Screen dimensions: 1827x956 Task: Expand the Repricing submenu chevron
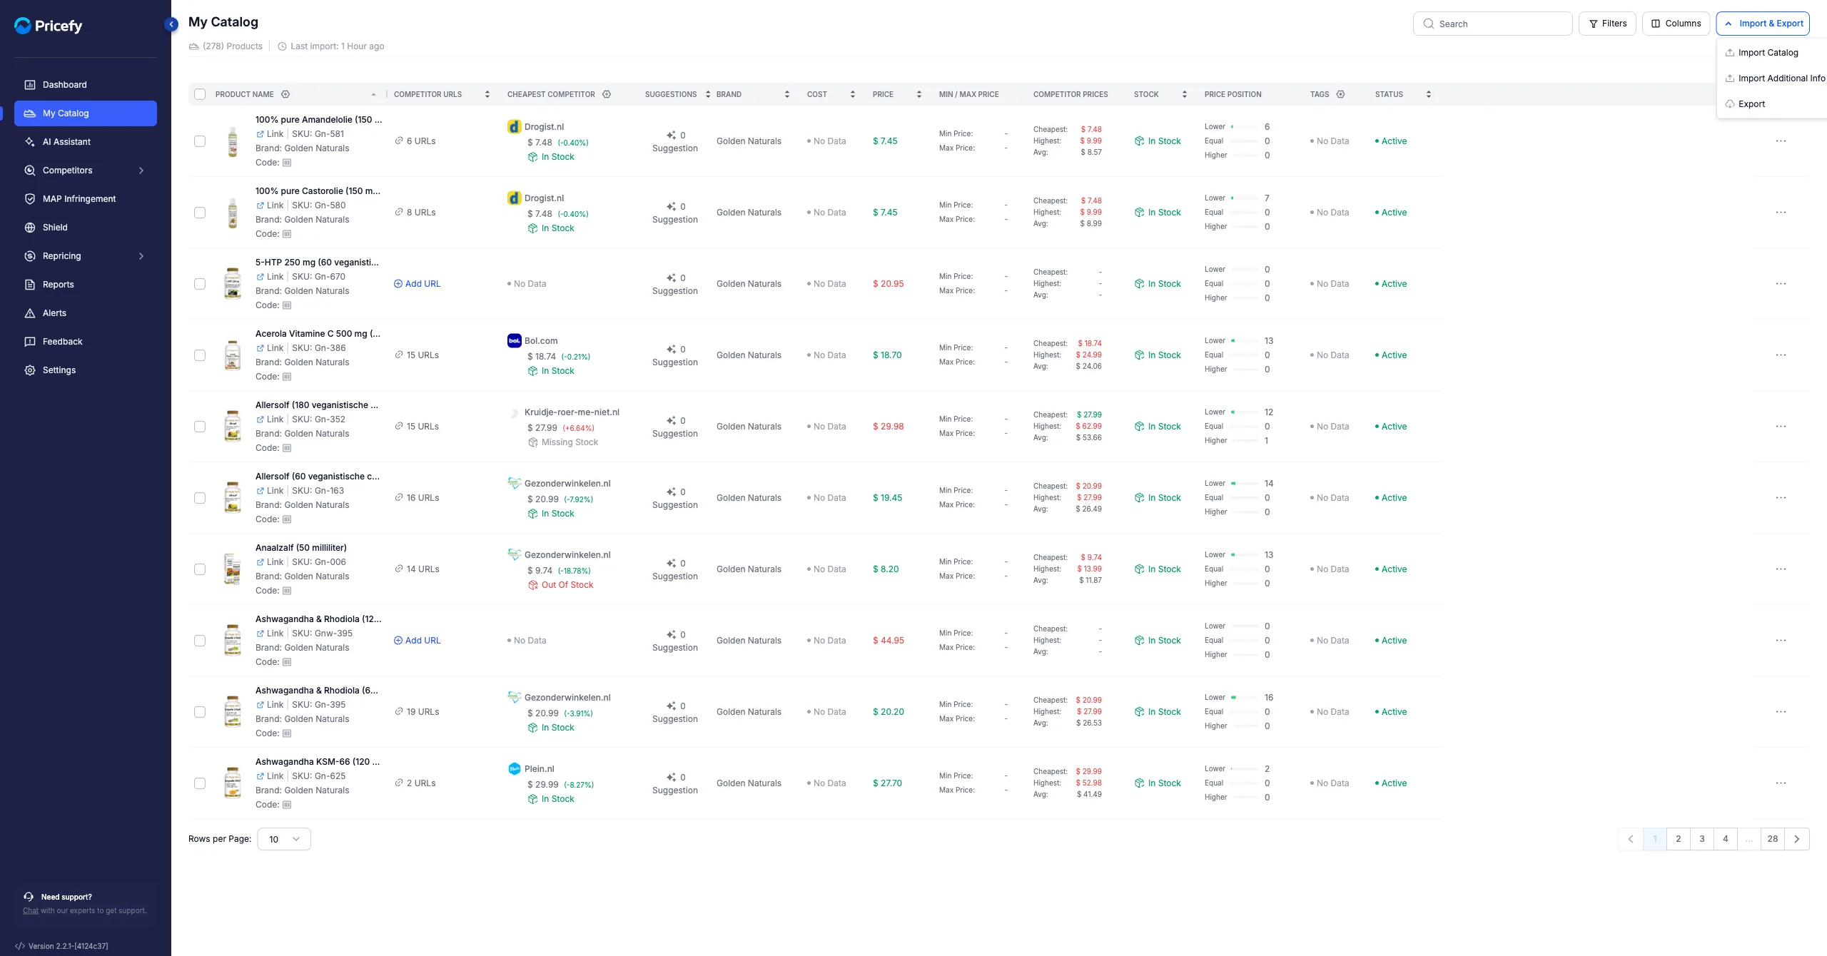tap(141, 256)
